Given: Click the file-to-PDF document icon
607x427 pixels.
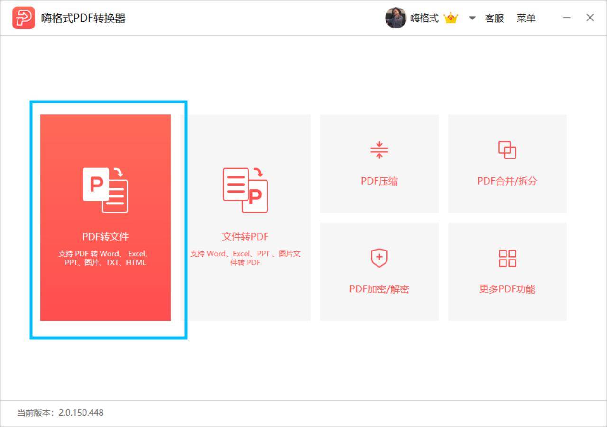Looking at the screenshot, I should click(x=245, y=190).
